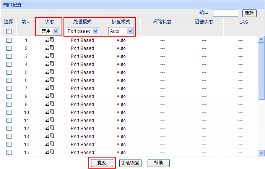Select port 3 checkbox
Screen dimensions: 265x169
(x=9, y=56)
